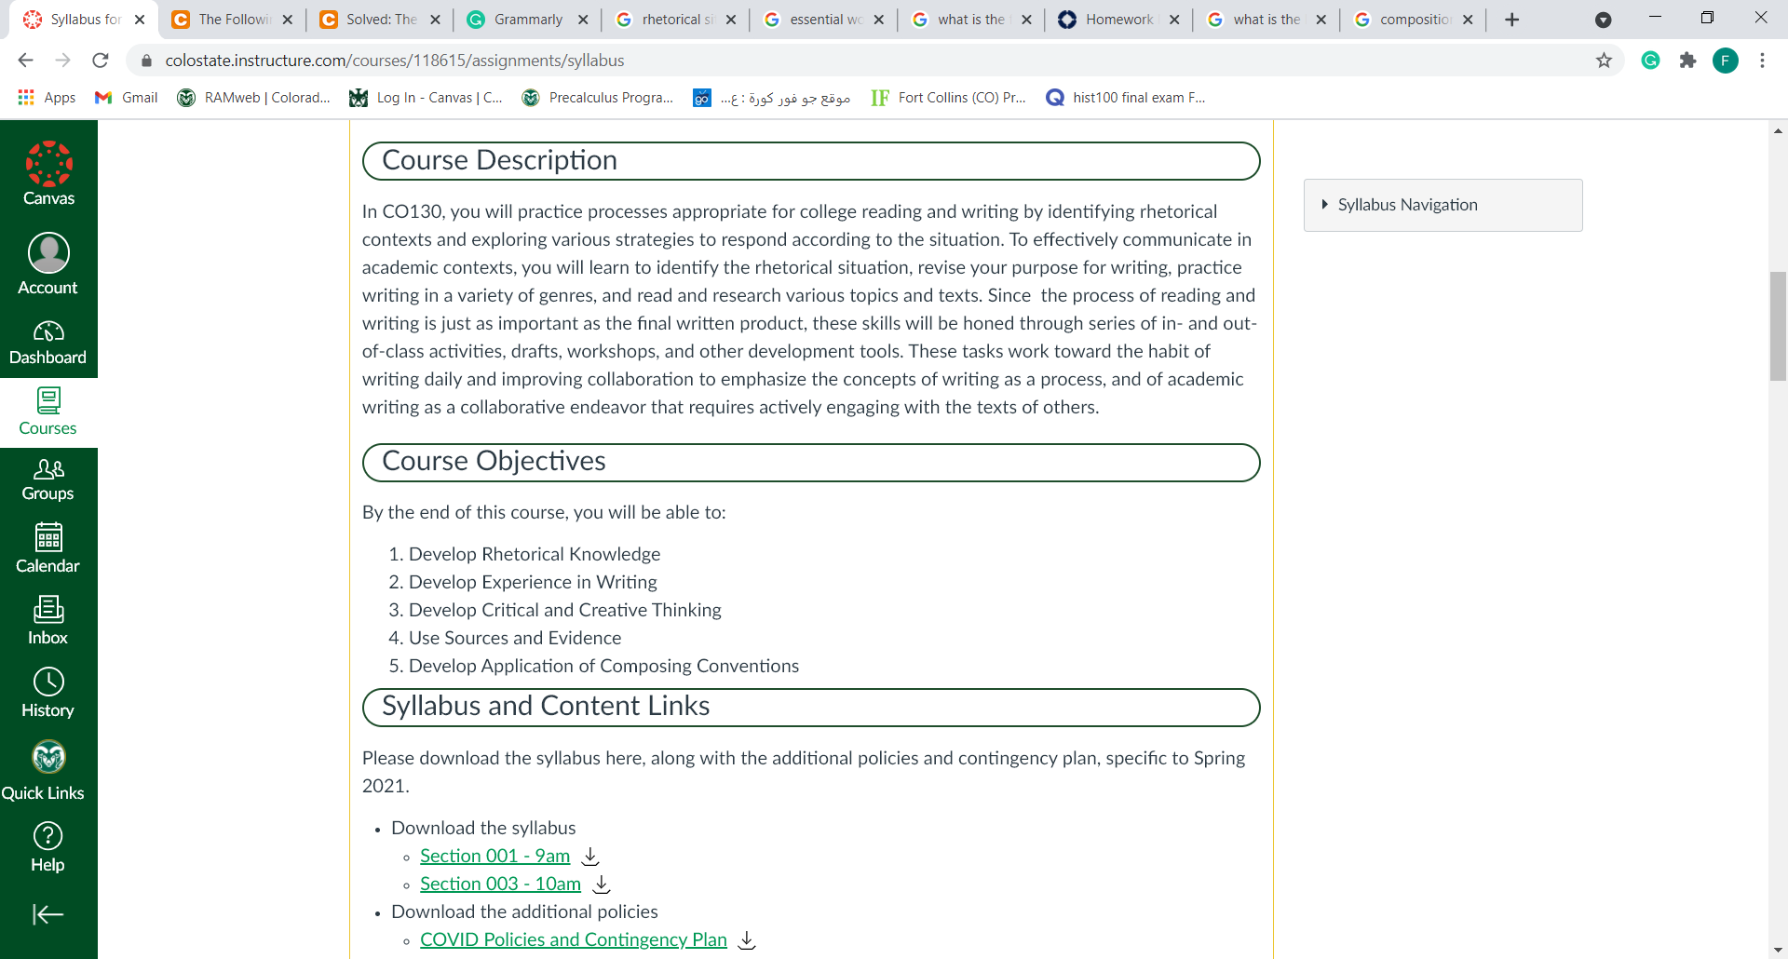Bookmark this page with the star icon

pos(1604,61)
